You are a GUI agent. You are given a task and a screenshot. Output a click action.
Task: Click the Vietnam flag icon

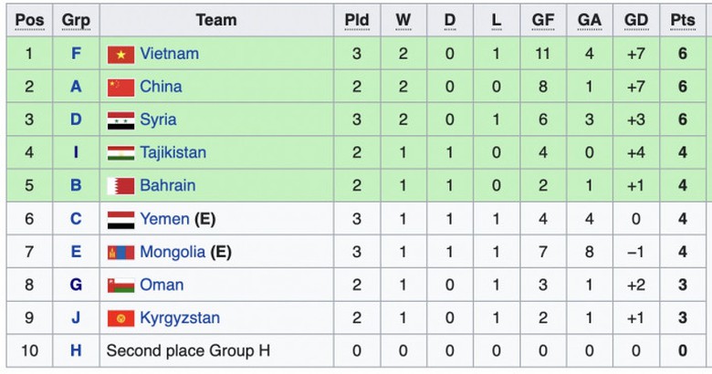coord(120,55)
